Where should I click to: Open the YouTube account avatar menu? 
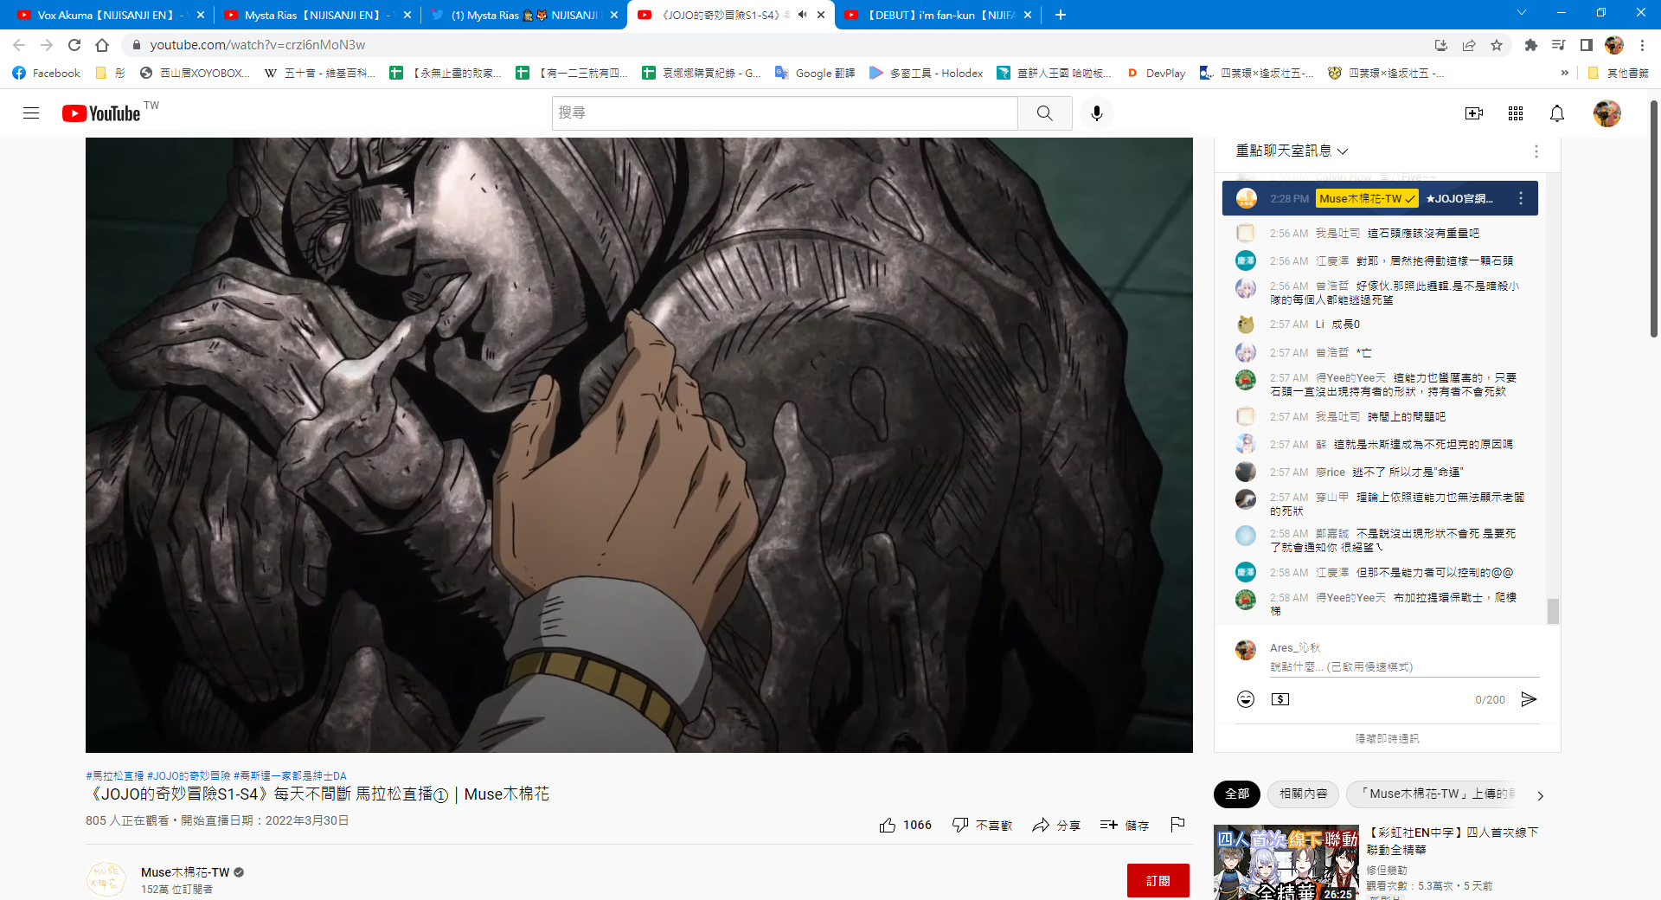point(1607,113)
